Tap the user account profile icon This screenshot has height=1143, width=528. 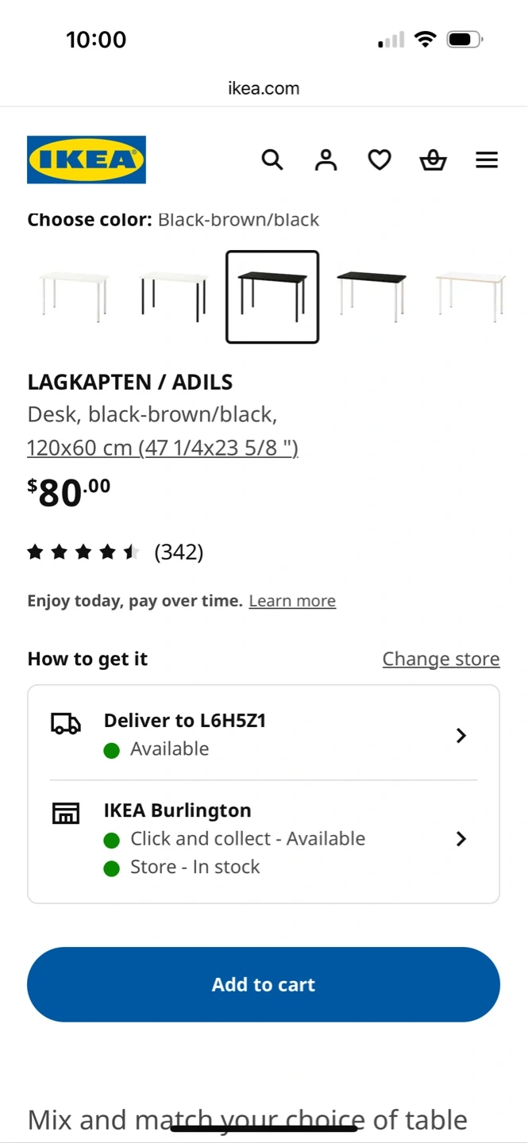tap(326, 160)
